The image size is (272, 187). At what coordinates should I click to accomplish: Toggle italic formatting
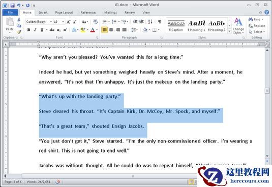pyautogui.click(x=35, y=30)
